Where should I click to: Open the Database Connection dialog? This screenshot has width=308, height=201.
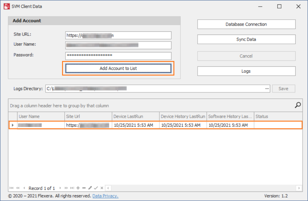[x=246, y=24]
